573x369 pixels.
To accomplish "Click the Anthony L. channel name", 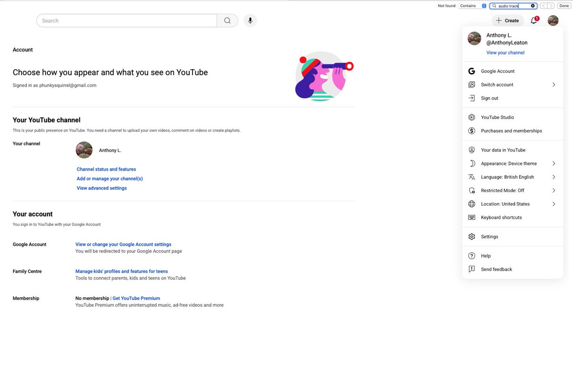I will pyautogui.click(x=110, y=151).
